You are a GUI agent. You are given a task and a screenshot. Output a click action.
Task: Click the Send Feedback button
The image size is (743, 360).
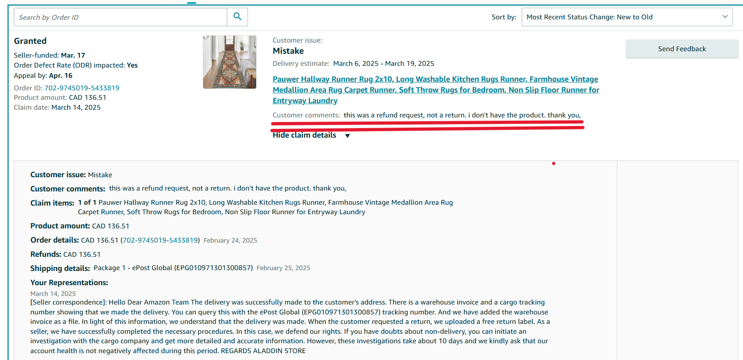coord(682,49)
